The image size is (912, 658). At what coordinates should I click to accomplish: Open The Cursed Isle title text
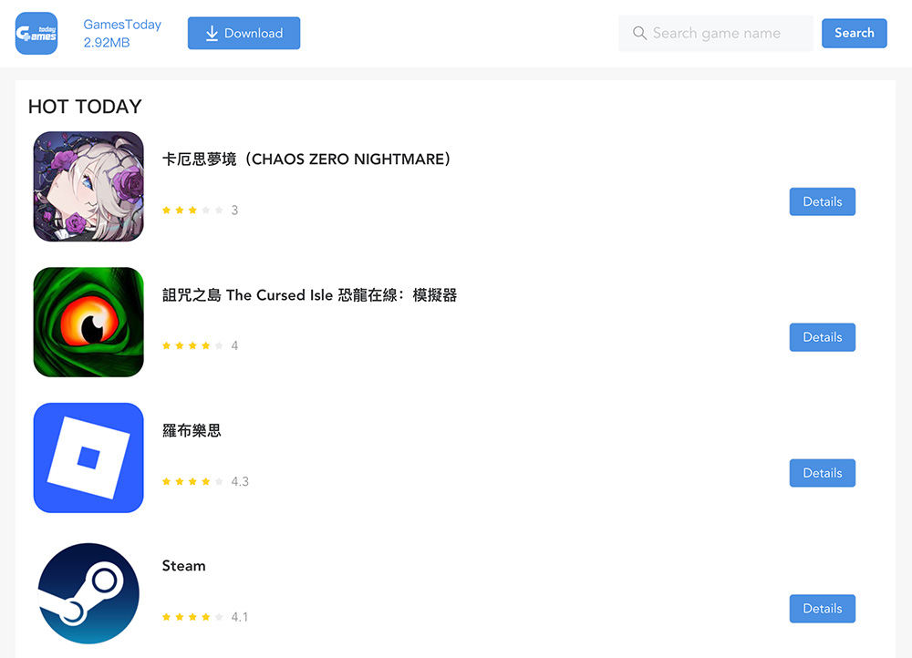(309, 295)
